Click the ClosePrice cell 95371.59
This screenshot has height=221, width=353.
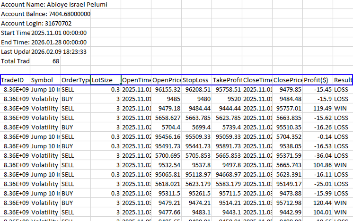pos(287,155)
